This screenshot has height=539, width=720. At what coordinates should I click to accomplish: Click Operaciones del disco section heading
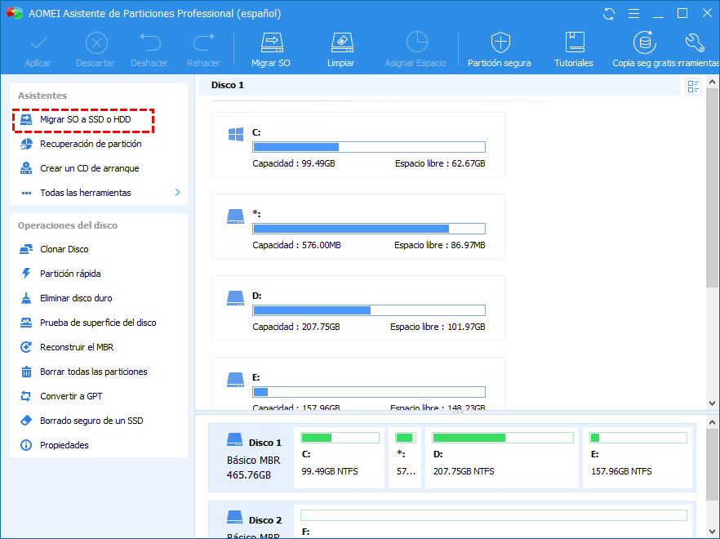click(68, 225)
